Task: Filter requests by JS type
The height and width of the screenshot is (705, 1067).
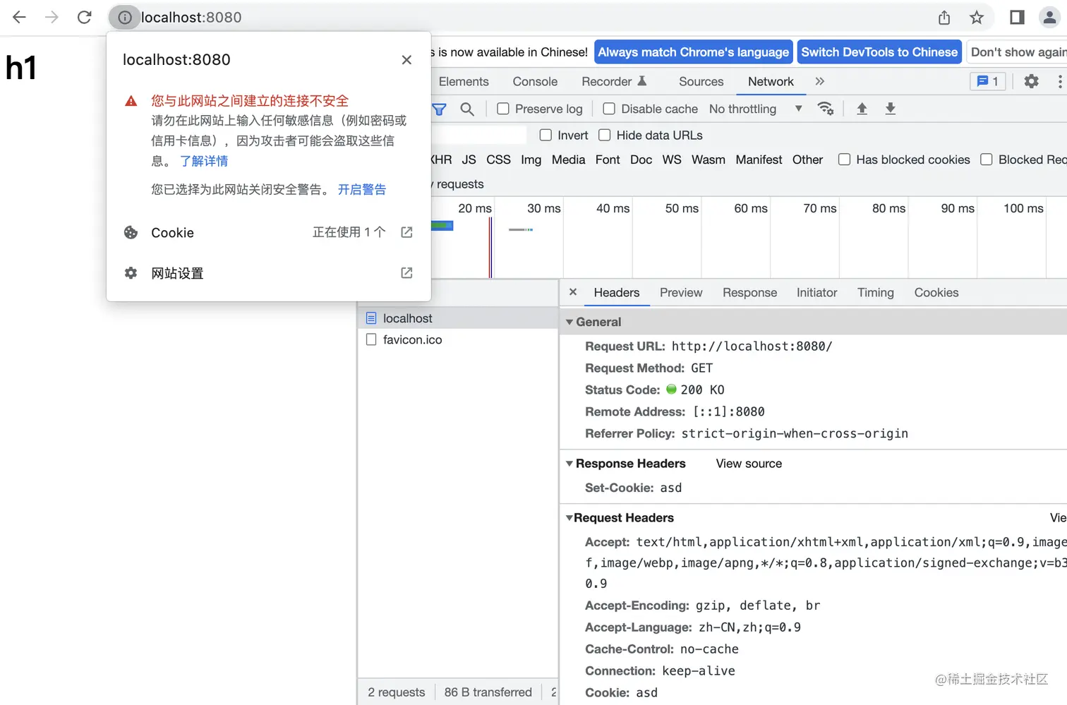Action: pyautogui.click(x=469, y=160)
